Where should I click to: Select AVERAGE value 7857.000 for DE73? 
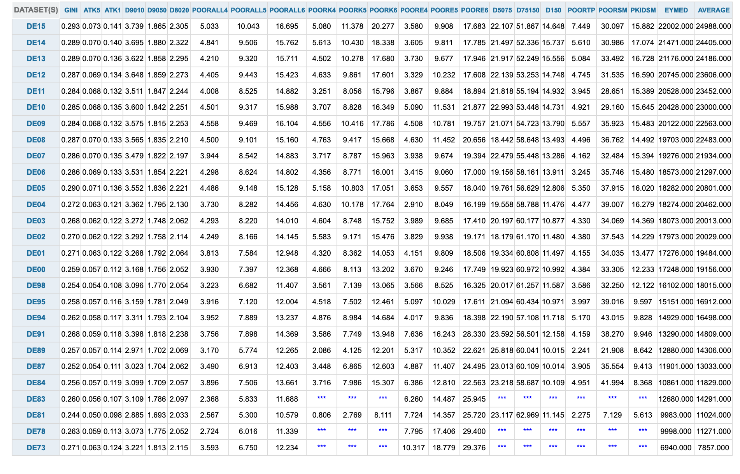[x=714, y=448]
